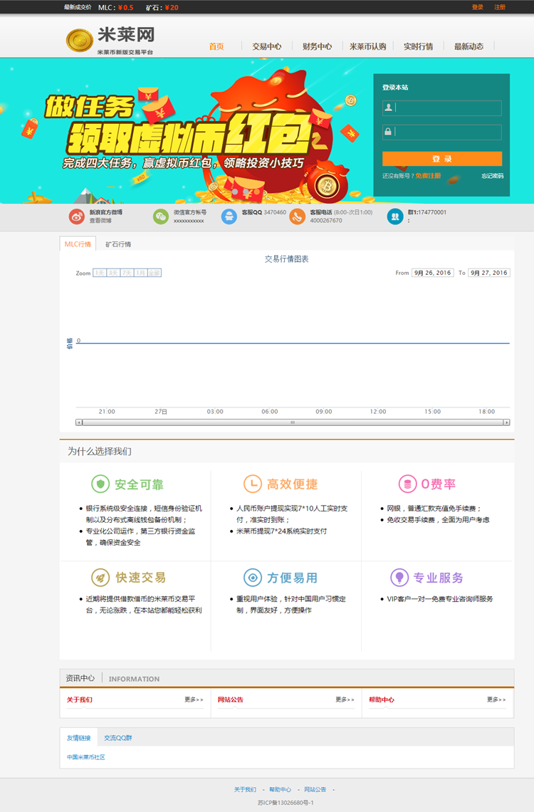Click the QQ group icon

point(395,216)
